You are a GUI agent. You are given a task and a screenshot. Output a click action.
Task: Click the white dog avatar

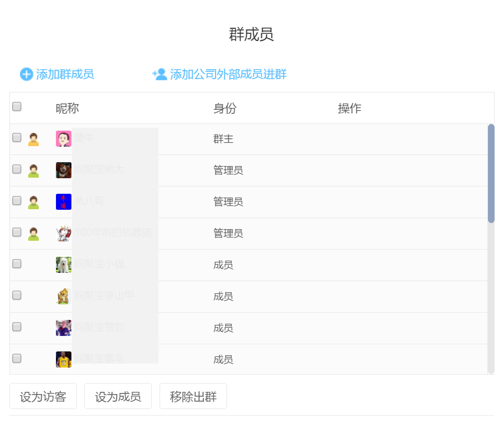click(64, 265)
